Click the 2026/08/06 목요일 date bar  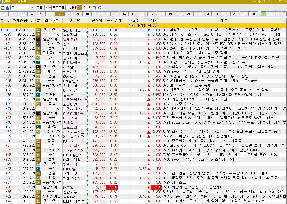pyautogui.click(x=143, y=25)
